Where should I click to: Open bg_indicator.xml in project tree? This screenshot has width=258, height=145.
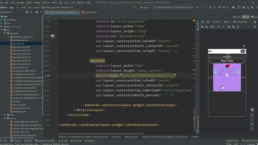[x=21, y=40]
